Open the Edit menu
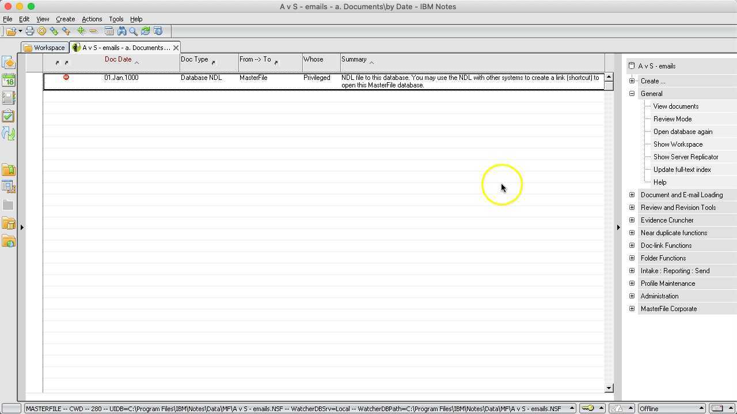Viewport: 737px width, 414px height. 24,19
